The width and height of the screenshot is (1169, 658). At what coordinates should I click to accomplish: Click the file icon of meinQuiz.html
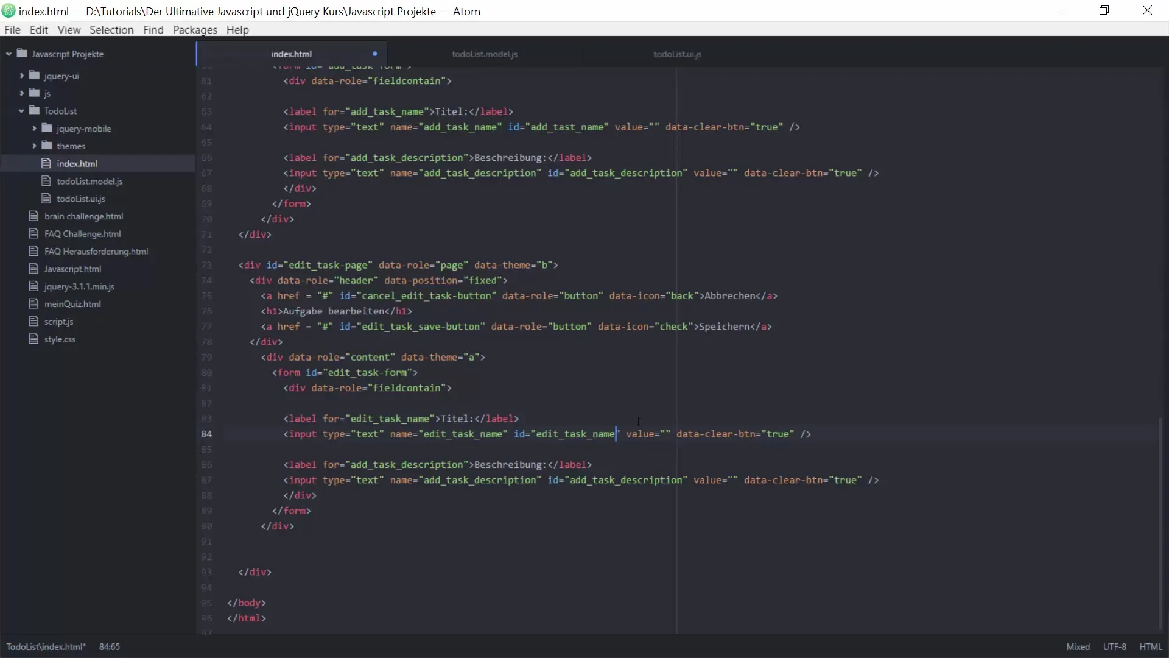(33, 304)
